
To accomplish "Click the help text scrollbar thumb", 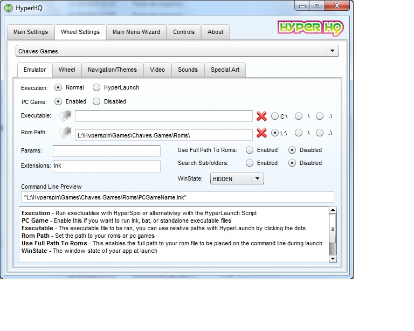I will coord(333,229).
